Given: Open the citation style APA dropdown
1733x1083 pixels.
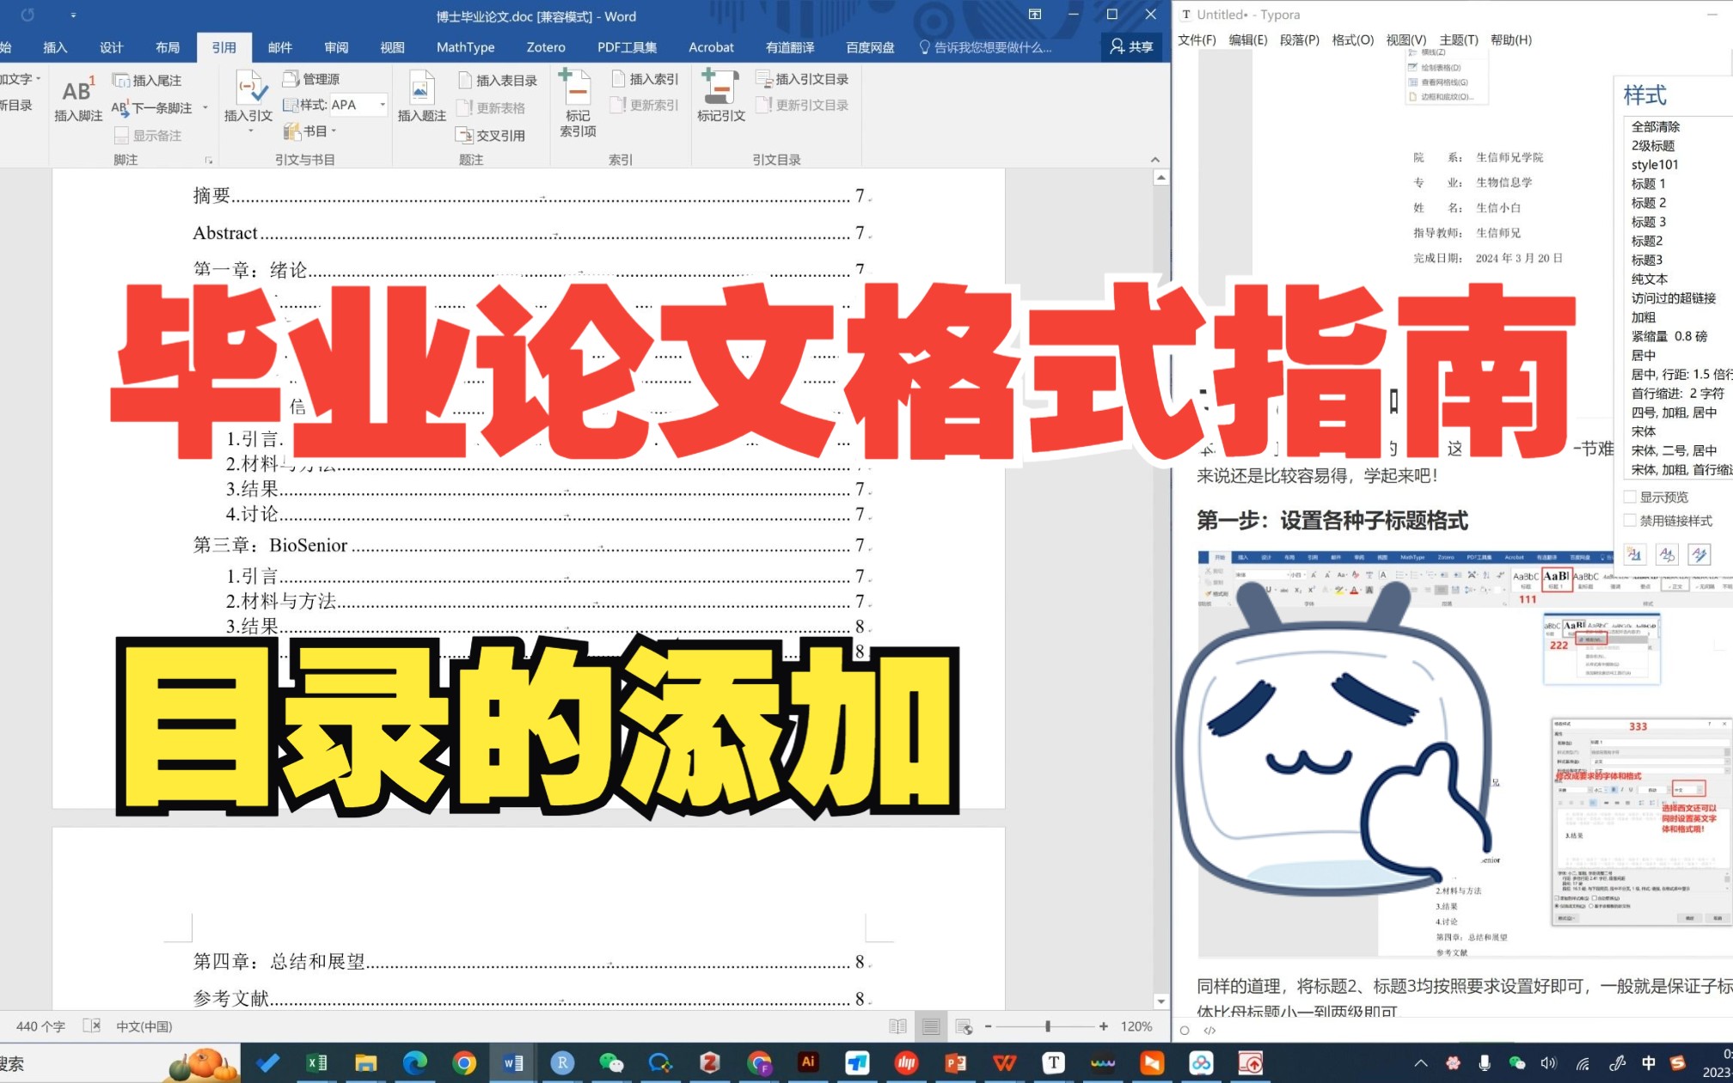Looking at the screenshot, I should click(x=383, y=105).
